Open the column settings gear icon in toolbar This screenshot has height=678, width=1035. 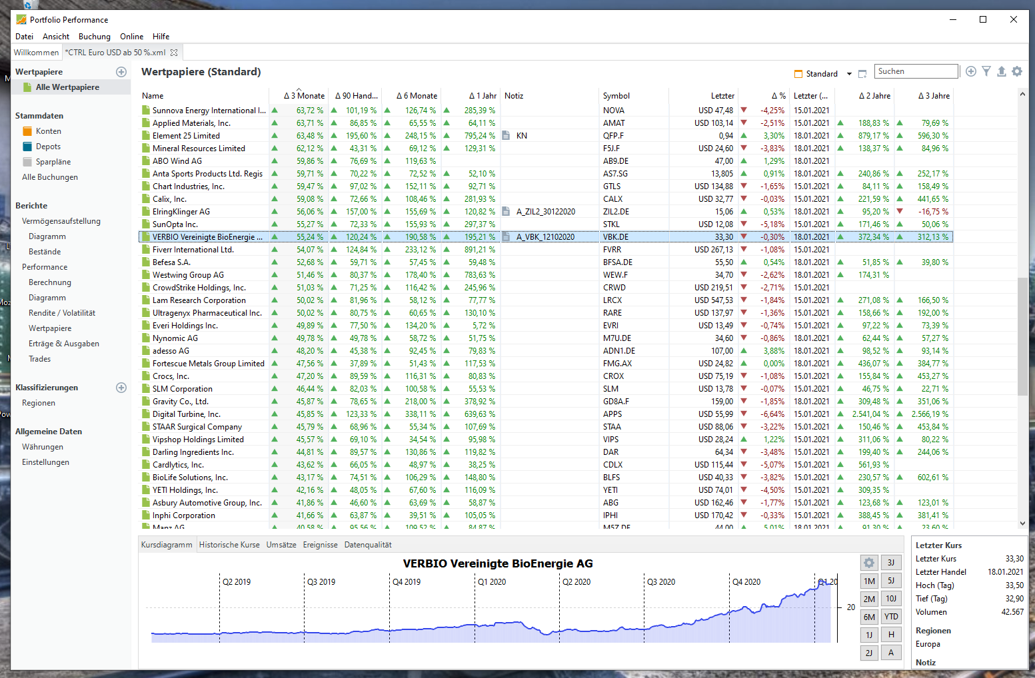click(x=1017, y=71)
